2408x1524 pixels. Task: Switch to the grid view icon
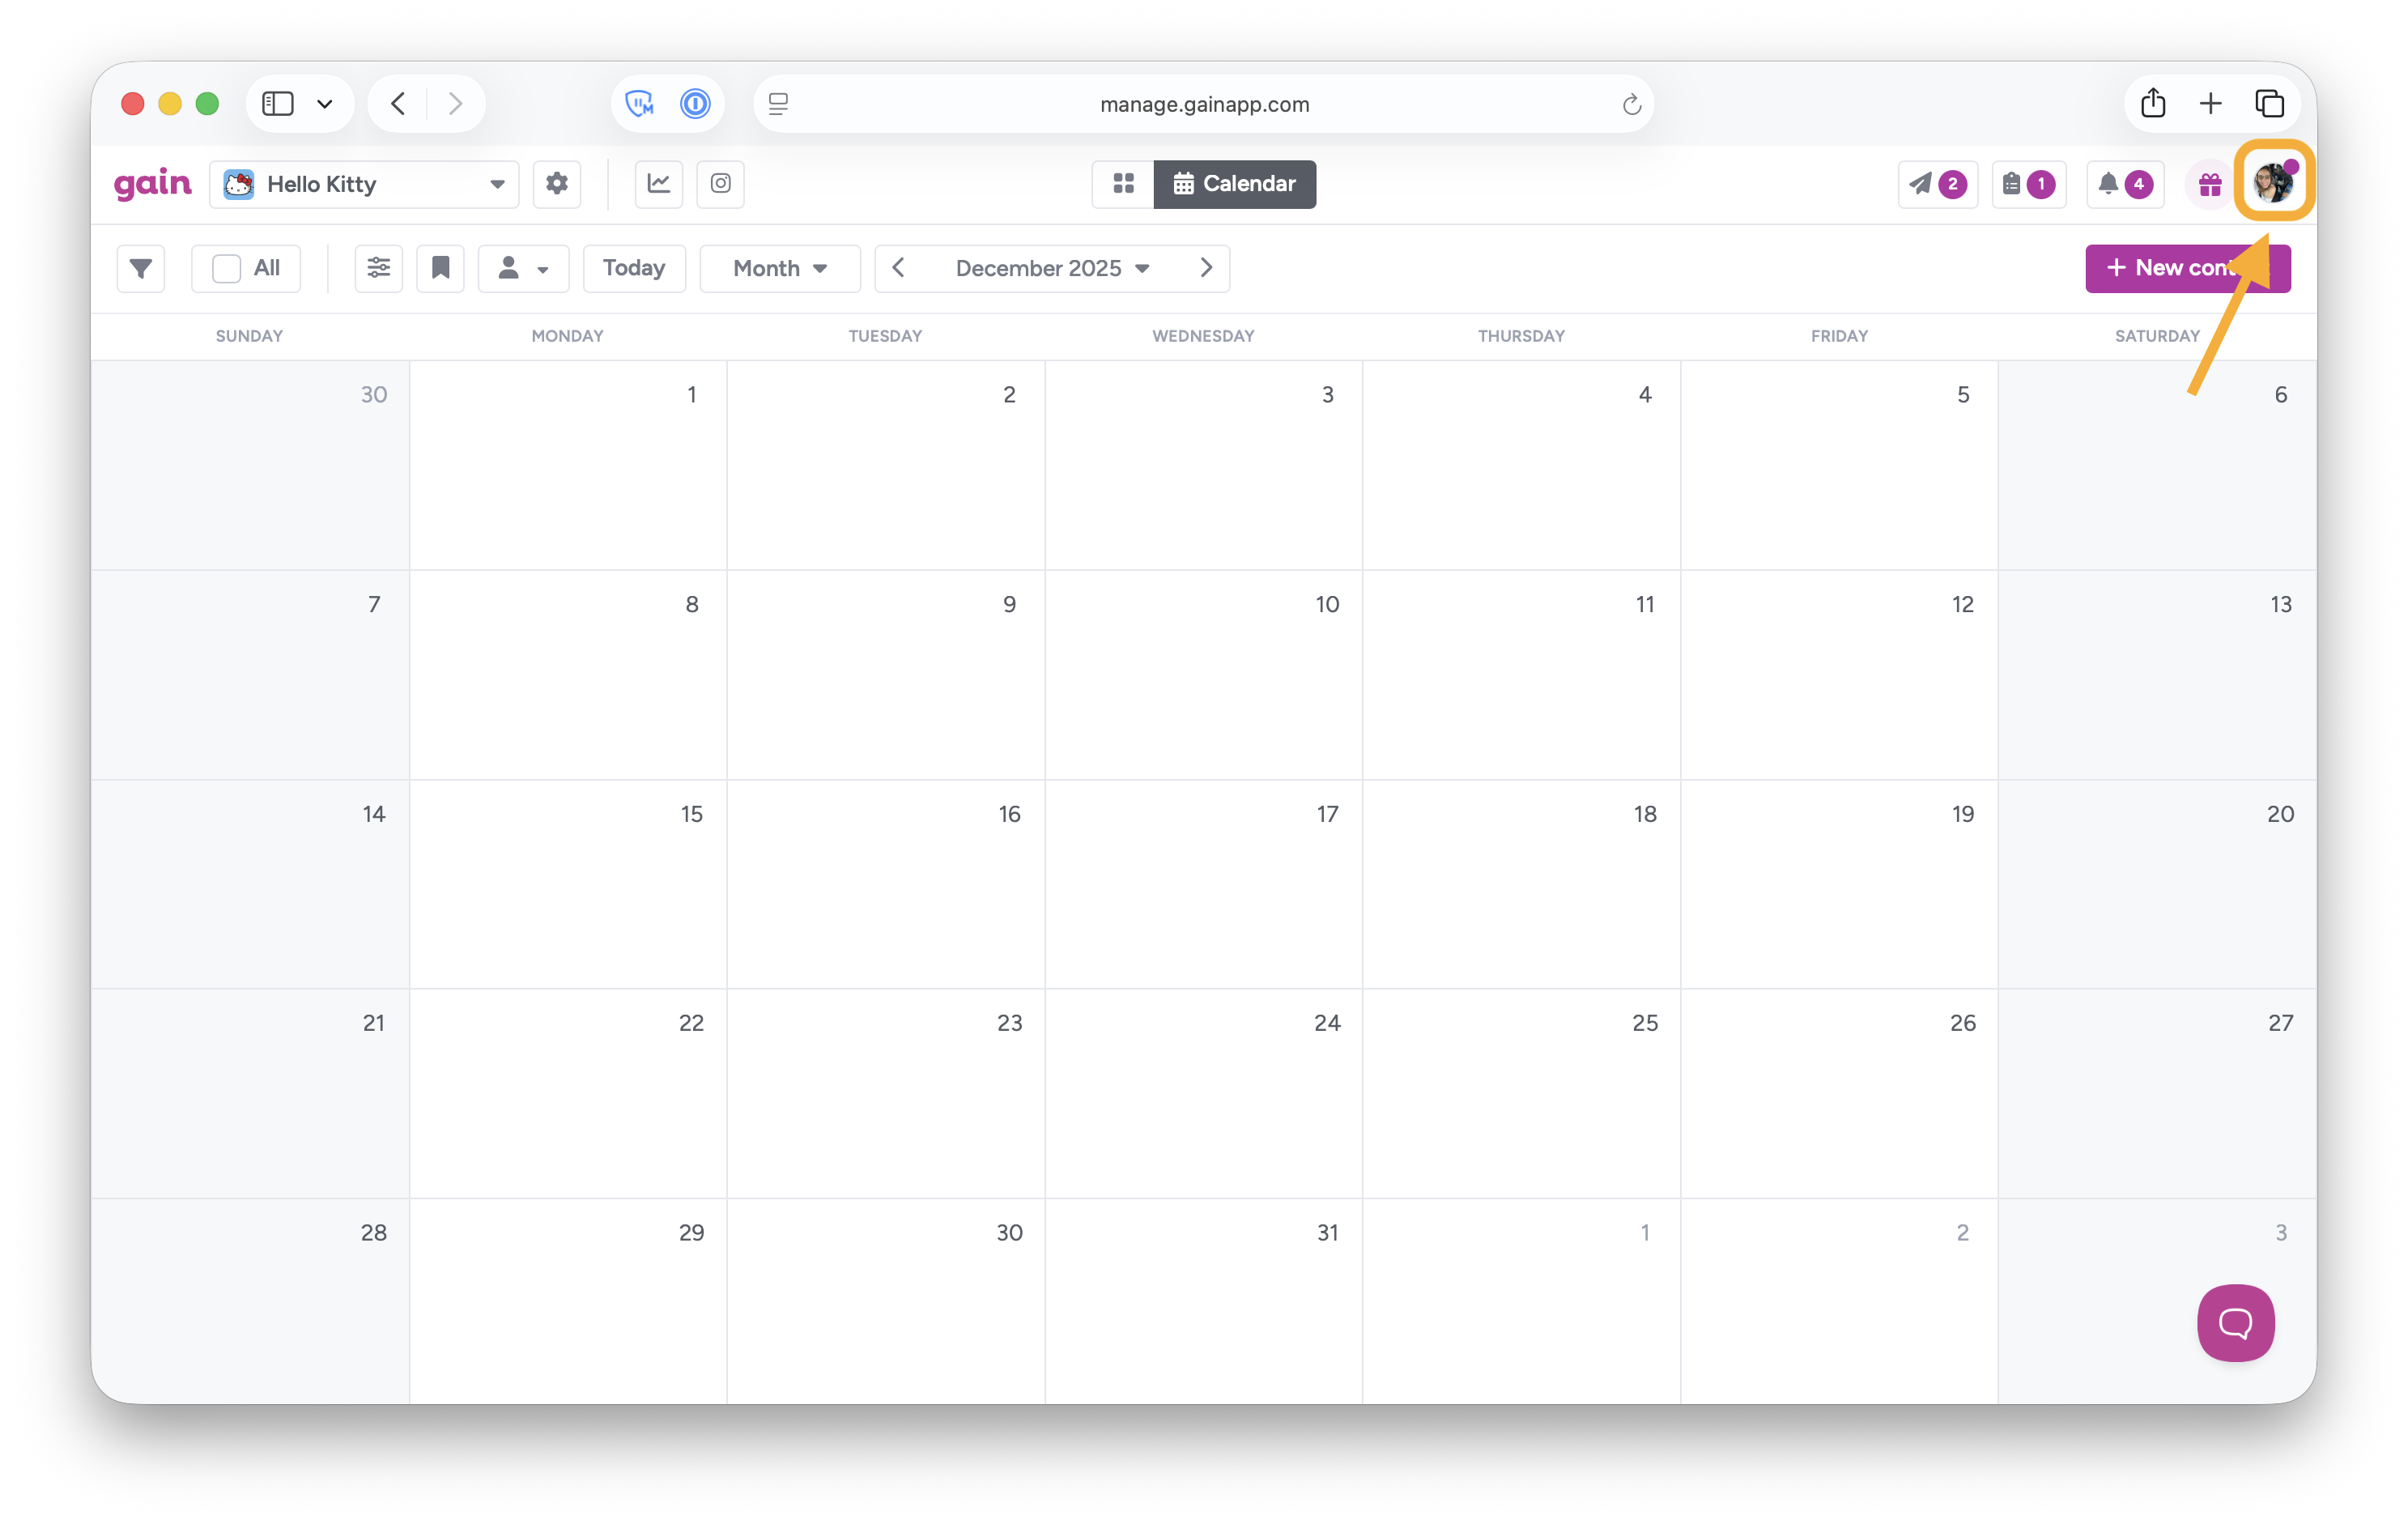pos(1123,184)
